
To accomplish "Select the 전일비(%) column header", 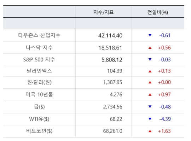I will (x=158, y=12).
